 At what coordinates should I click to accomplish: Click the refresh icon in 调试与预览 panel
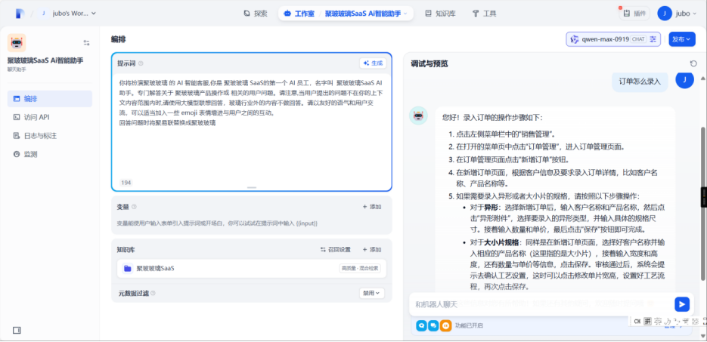(x=693, y=63)
